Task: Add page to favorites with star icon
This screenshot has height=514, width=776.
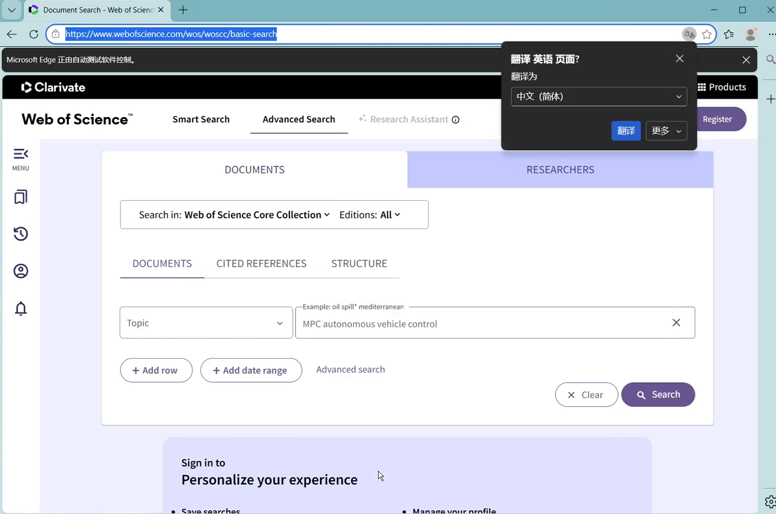Action: (706, 34)
